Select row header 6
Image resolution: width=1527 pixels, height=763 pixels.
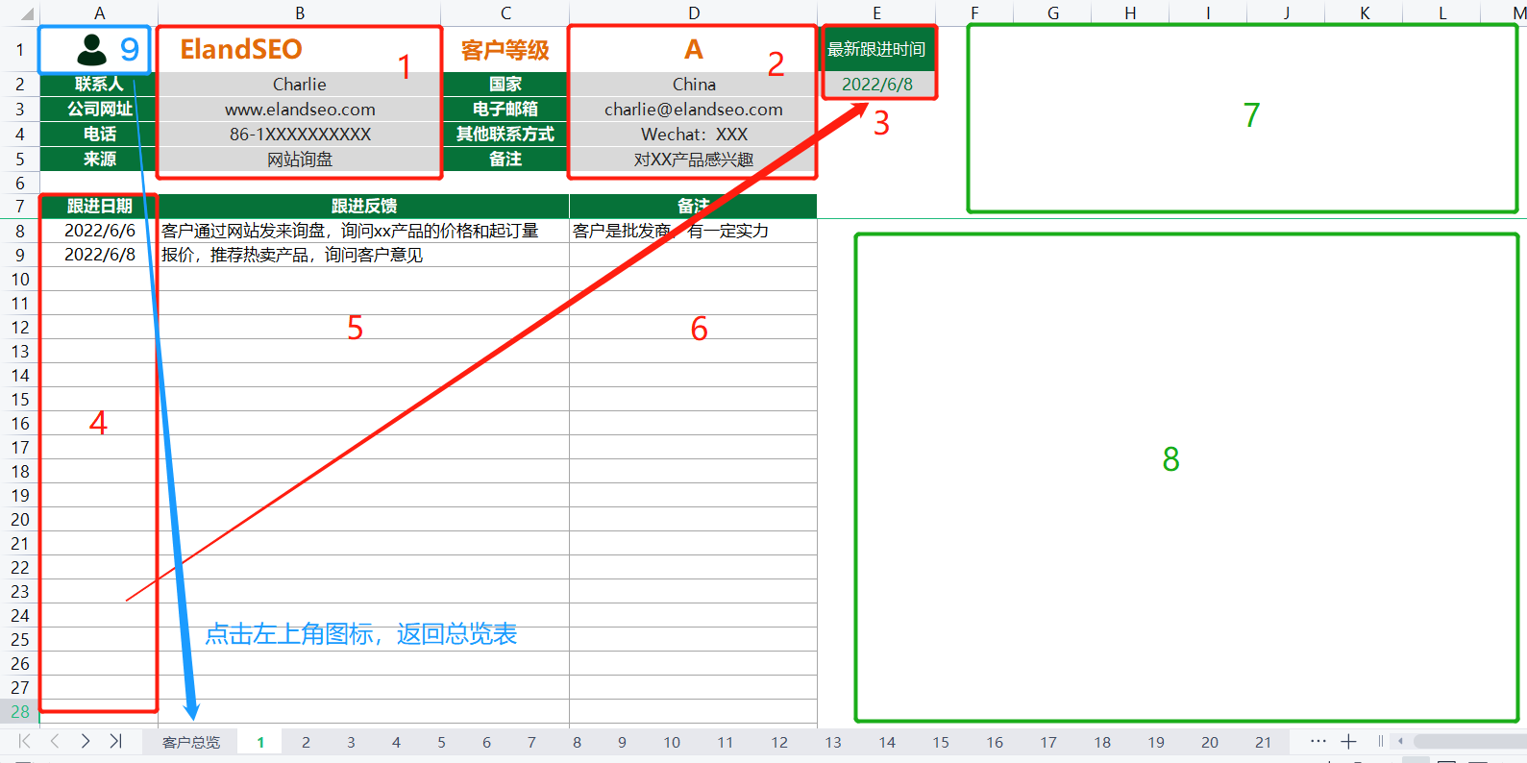click(x=19, y=183)
